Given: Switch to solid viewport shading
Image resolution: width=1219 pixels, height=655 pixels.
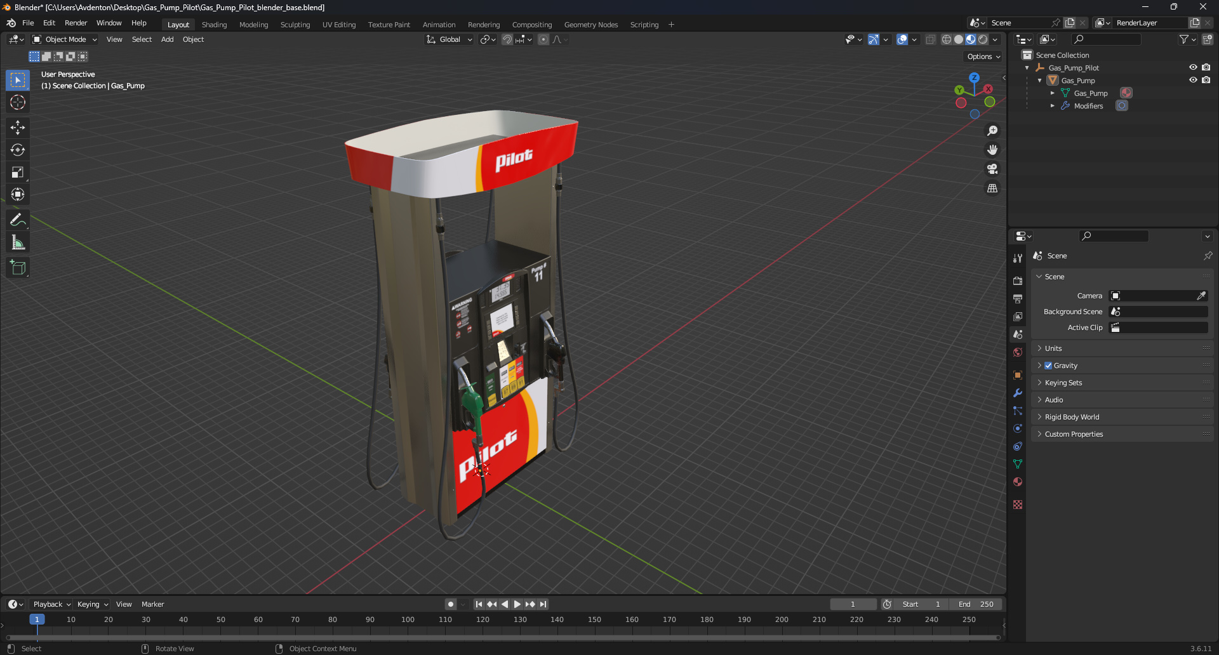Looking at the screenshot, I should 959,39.
